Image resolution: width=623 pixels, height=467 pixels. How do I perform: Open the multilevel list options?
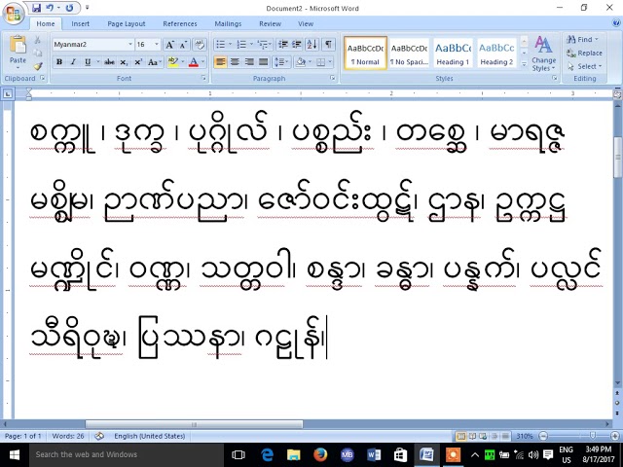(x=262, y=45)
